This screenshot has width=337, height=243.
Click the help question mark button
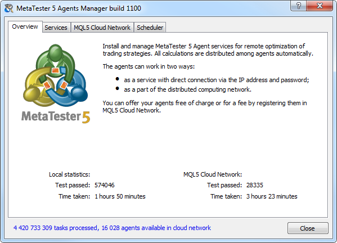298,6
